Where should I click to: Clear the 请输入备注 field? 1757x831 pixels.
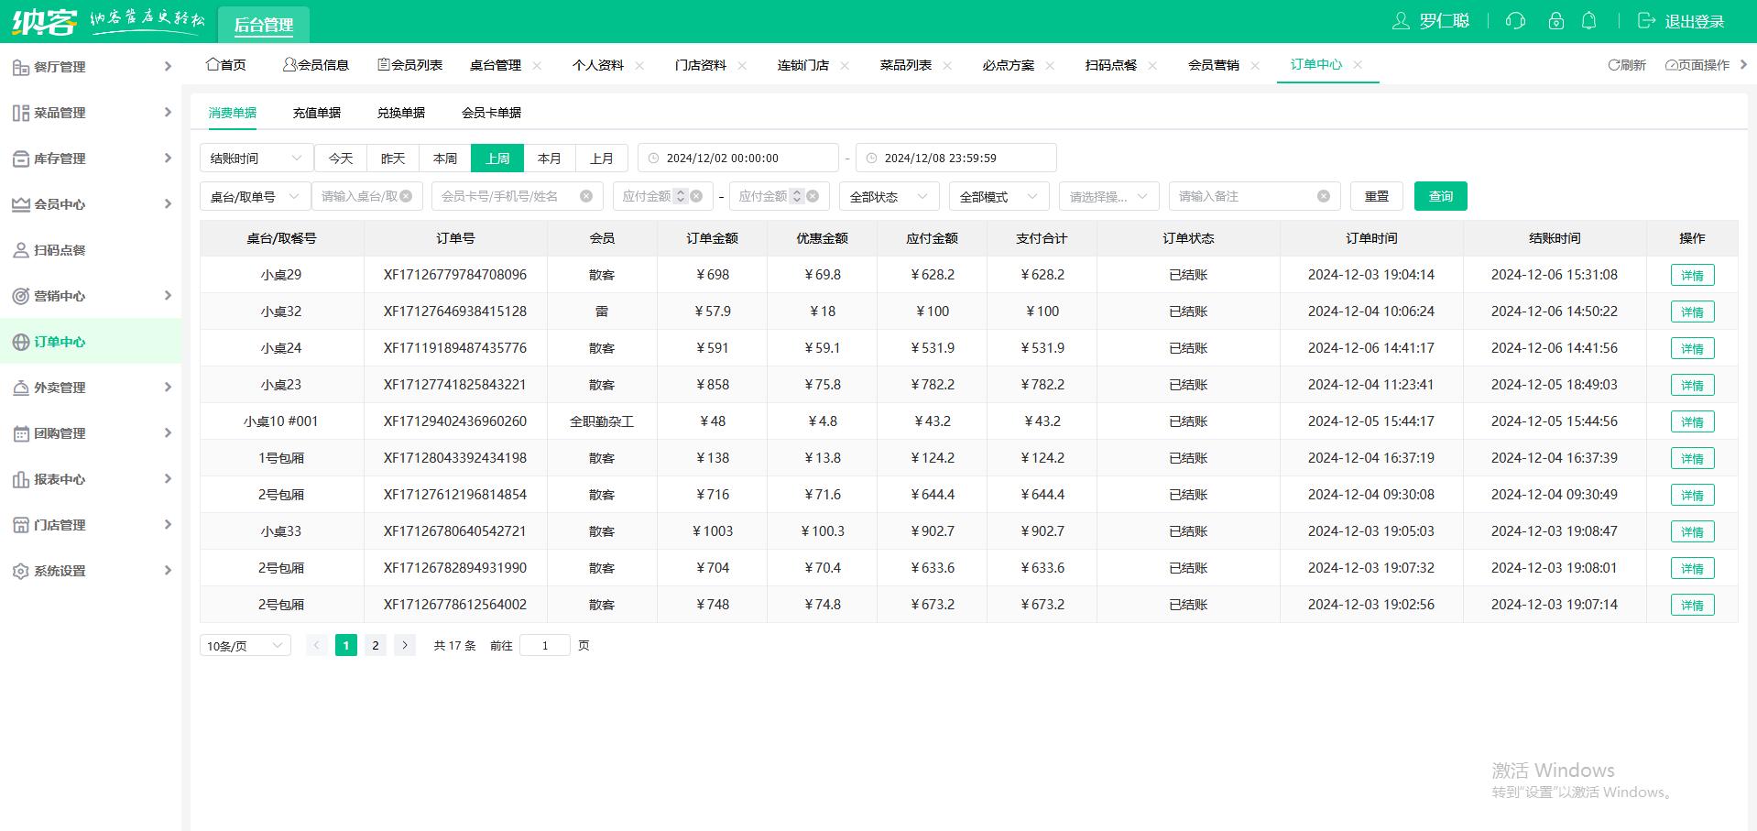(1324, 196)
